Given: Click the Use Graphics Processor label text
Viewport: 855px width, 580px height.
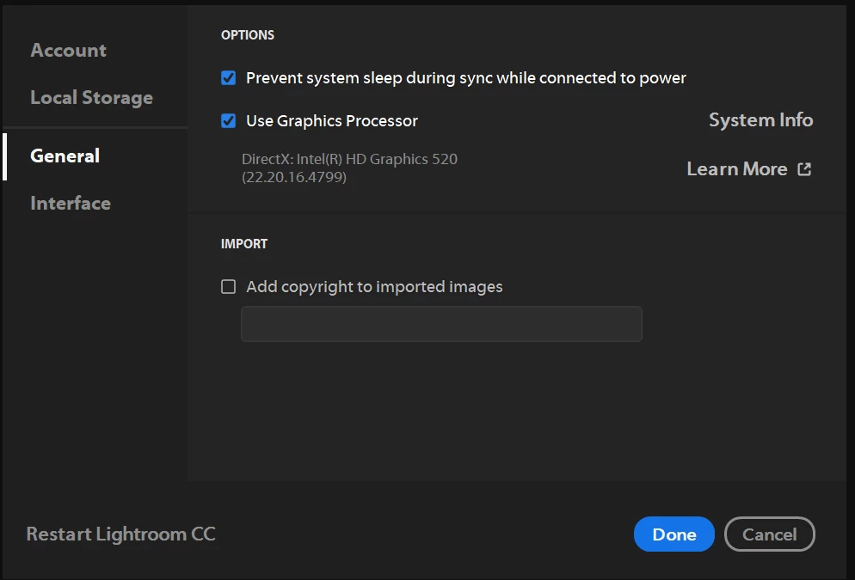Looking at the screenshot, I should [x=332, y=121].
